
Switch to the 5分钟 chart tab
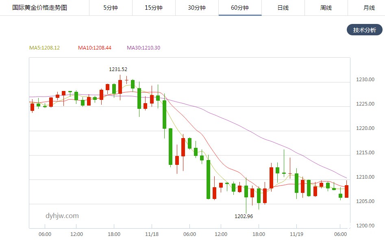(111, 8)
